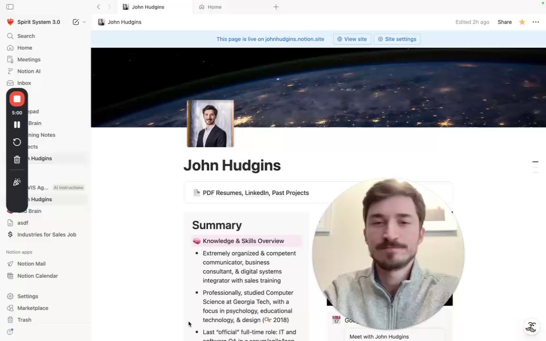Viewport: 546px width, 341px height.
Task: Delete the recording with trash icon
Action: tap(17, 160)
